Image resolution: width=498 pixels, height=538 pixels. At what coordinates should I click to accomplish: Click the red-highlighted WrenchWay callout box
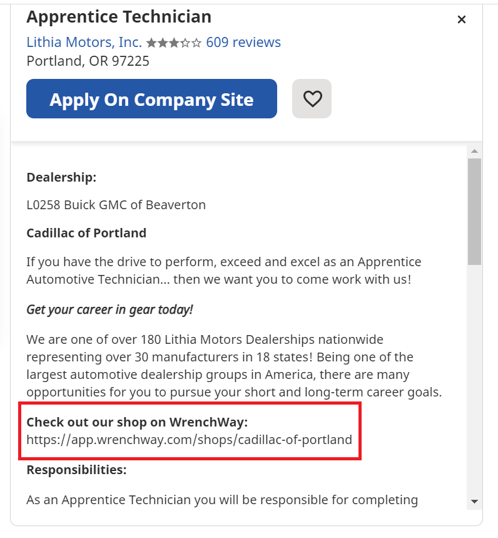point(190,430)
